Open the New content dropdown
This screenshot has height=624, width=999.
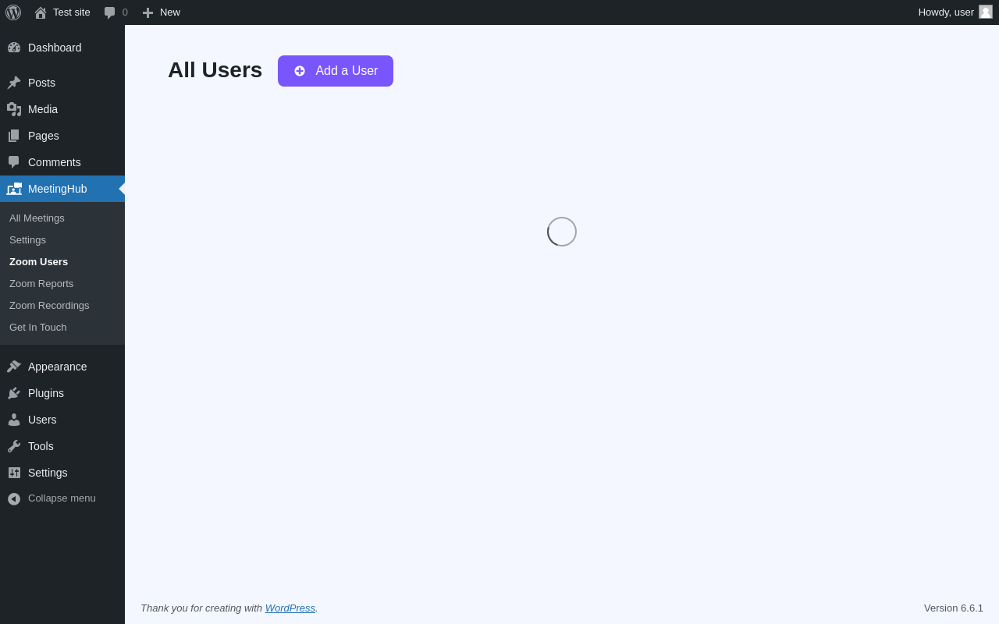[161, 12]
